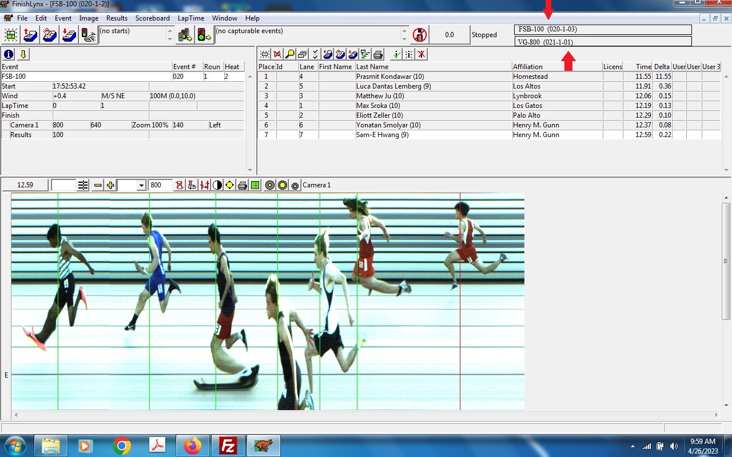Click down arrow of capturable events list
Viewport: 732px width, 457px height.
(x=405, y=39)
